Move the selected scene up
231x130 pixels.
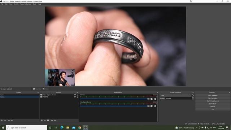(x=9, y=120)
